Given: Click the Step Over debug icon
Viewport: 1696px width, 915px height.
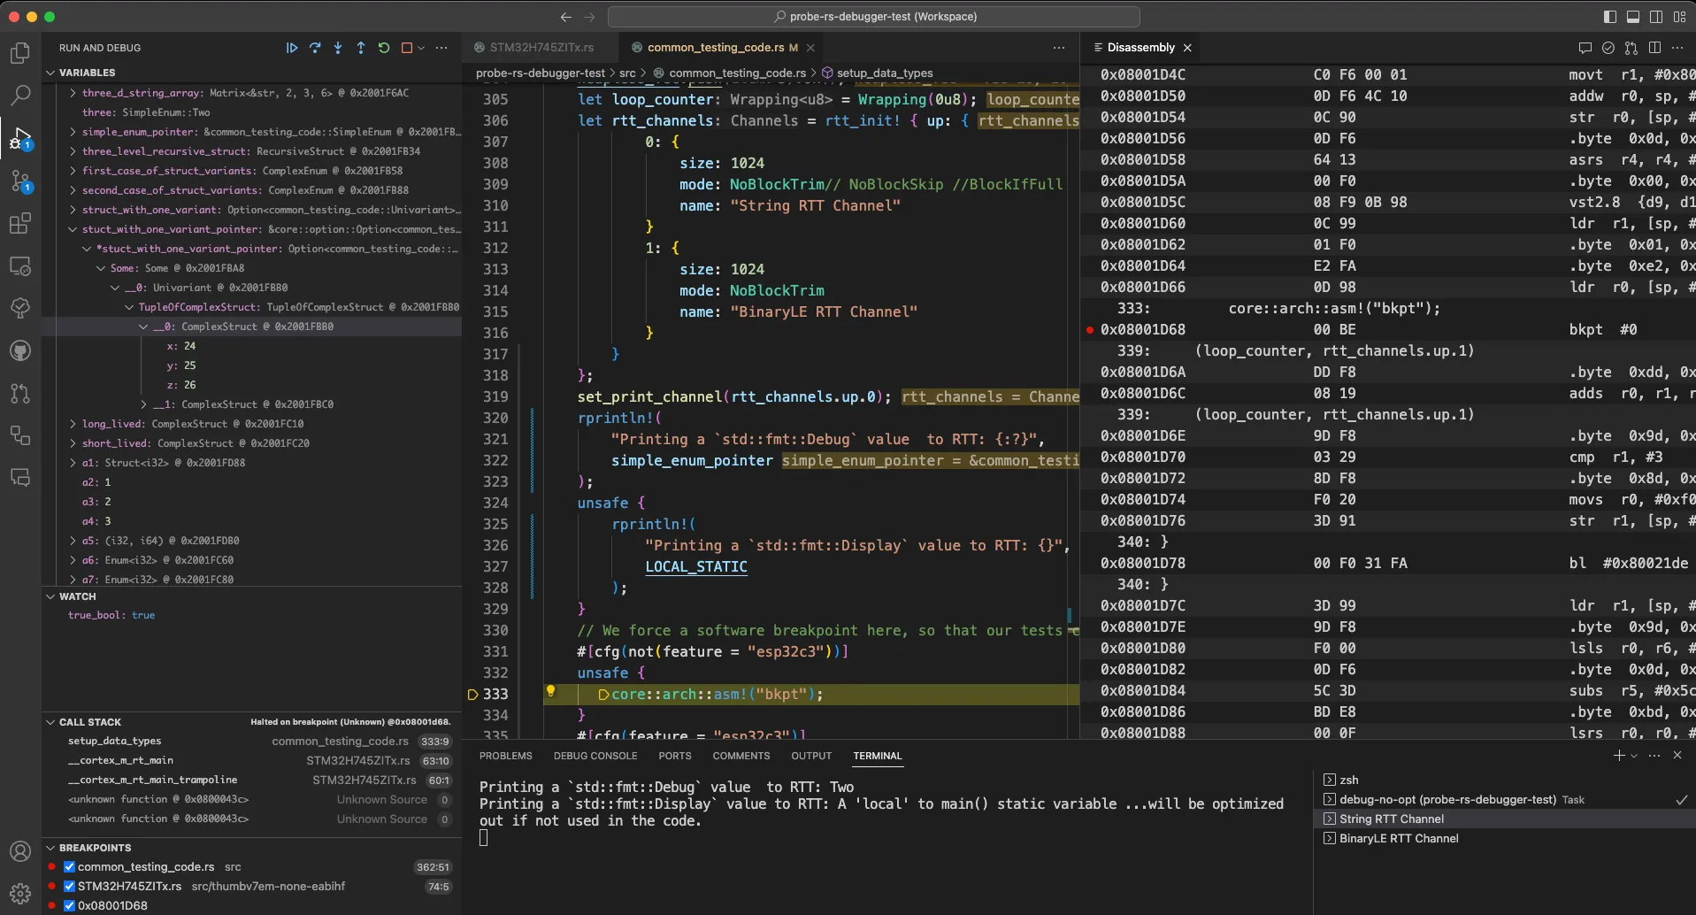Looking at the screenshot, I should tap(315, 48).
